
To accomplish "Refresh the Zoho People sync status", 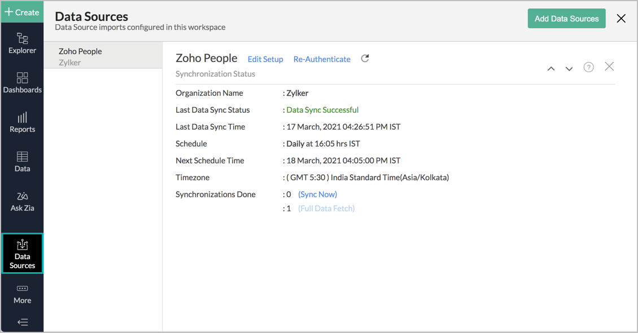I will [x=364, y=58].
